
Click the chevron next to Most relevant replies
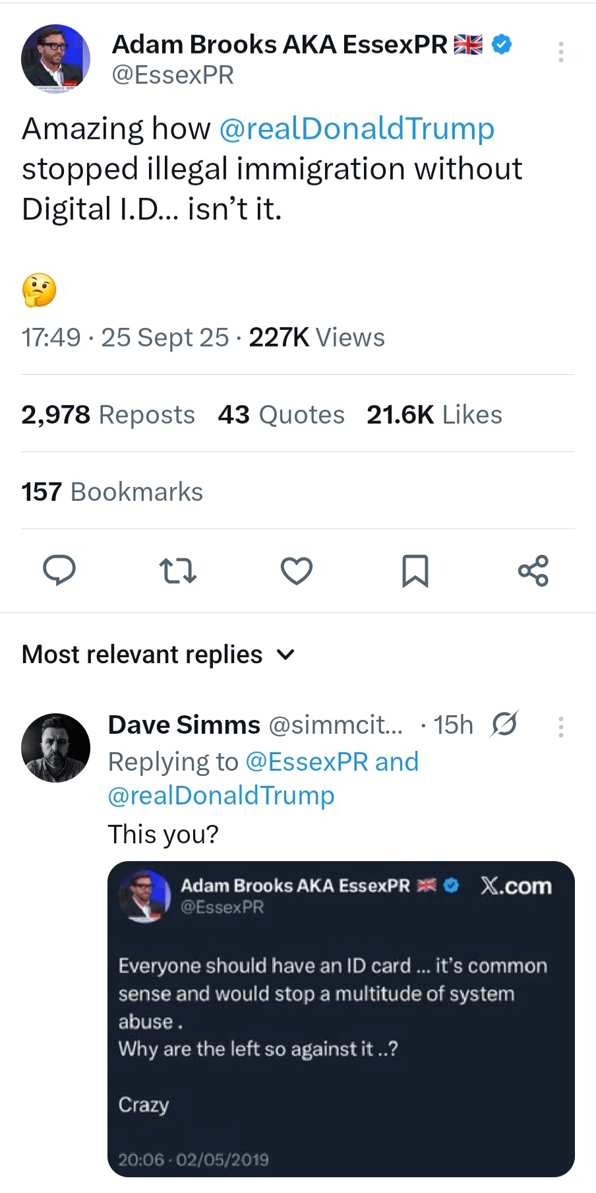coord(285,655)
